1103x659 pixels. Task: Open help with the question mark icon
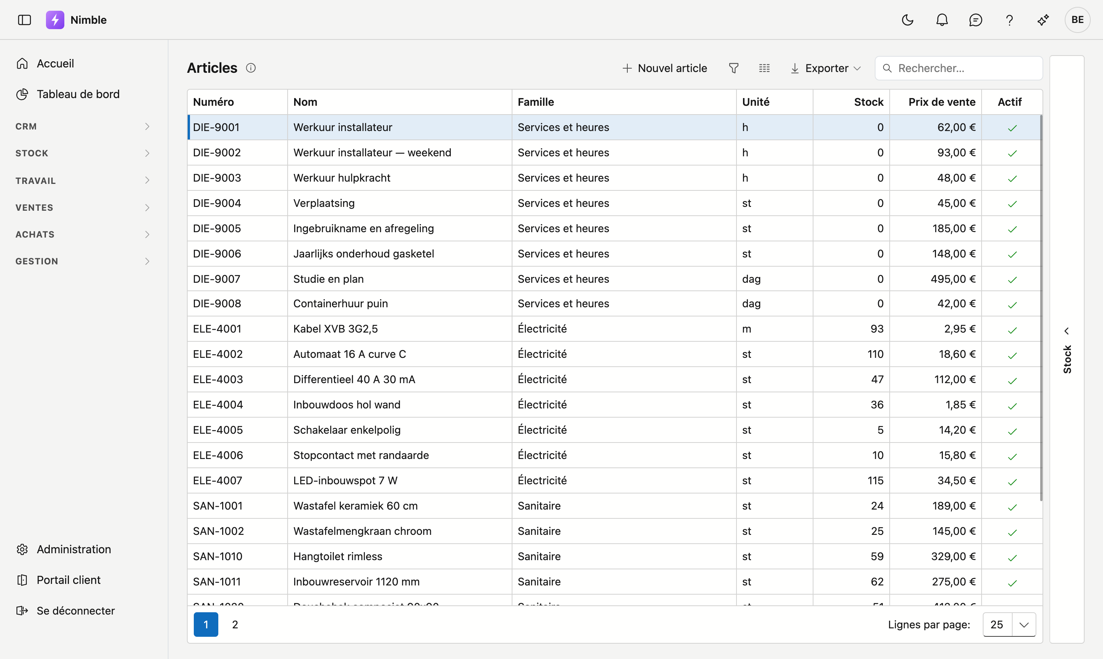(x=1009, y=20)
